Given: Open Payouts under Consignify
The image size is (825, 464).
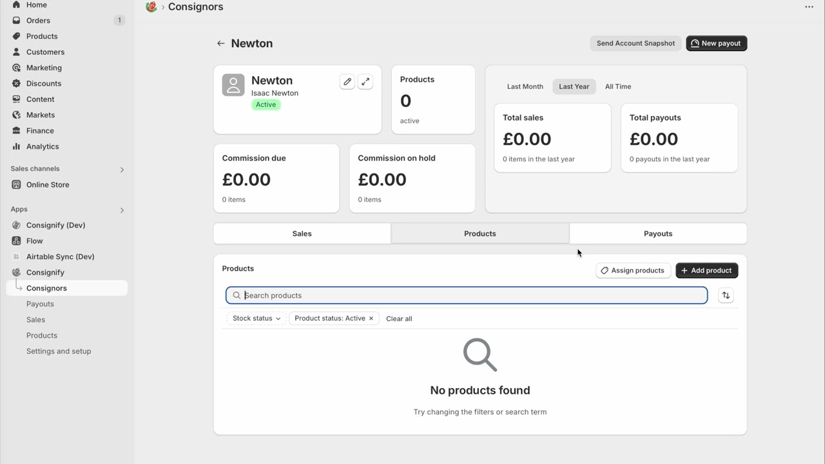Looking at the screenshot, I should [40, 304].
